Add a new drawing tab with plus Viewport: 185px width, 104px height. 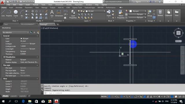pos(58,24)
